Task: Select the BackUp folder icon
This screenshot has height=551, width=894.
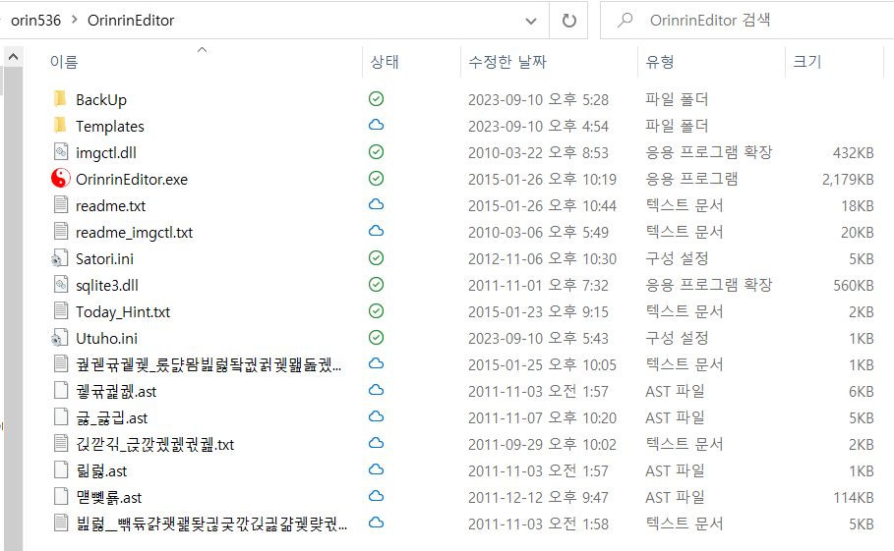Action: tap(60, 99)
